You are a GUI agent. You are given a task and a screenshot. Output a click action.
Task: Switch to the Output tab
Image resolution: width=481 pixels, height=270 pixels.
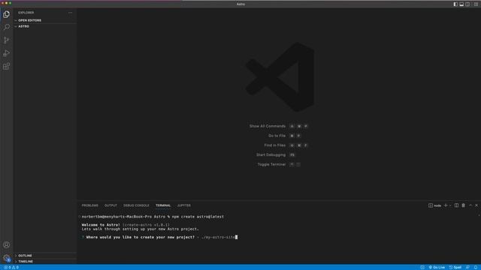(110, 205)
